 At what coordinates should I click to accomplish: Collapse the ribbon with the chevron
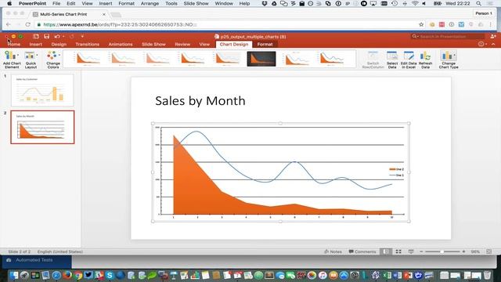click(493, 44)
